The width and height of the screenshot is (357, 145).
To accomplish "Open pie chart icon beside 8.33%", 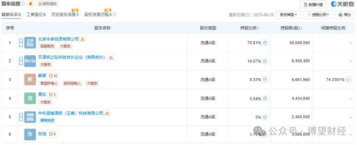I will (265, 80).
